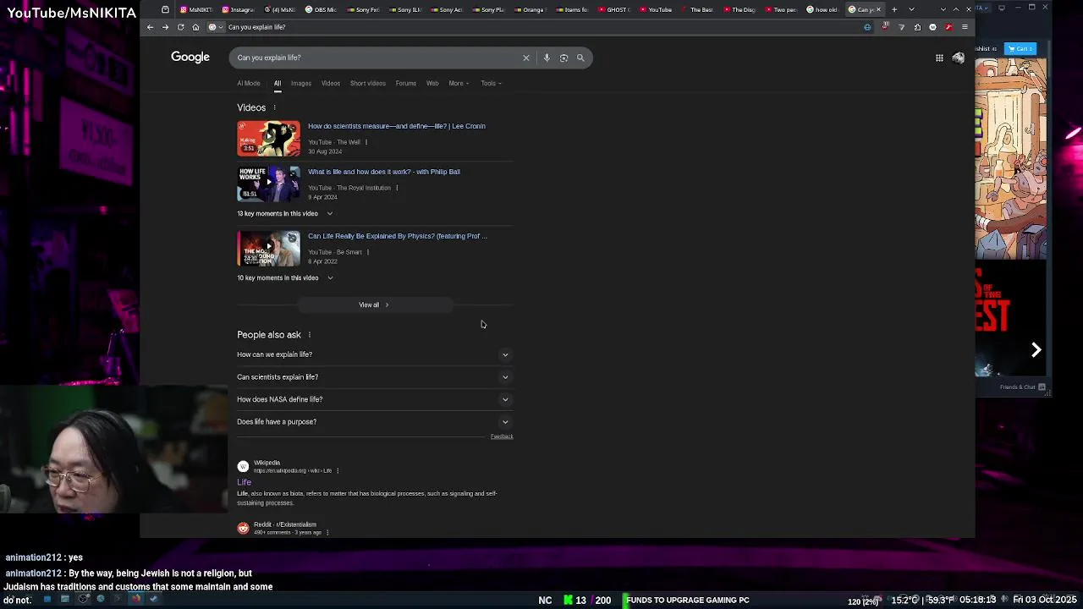
Task: Open People also ask options dots
Action: pos(310,335)
